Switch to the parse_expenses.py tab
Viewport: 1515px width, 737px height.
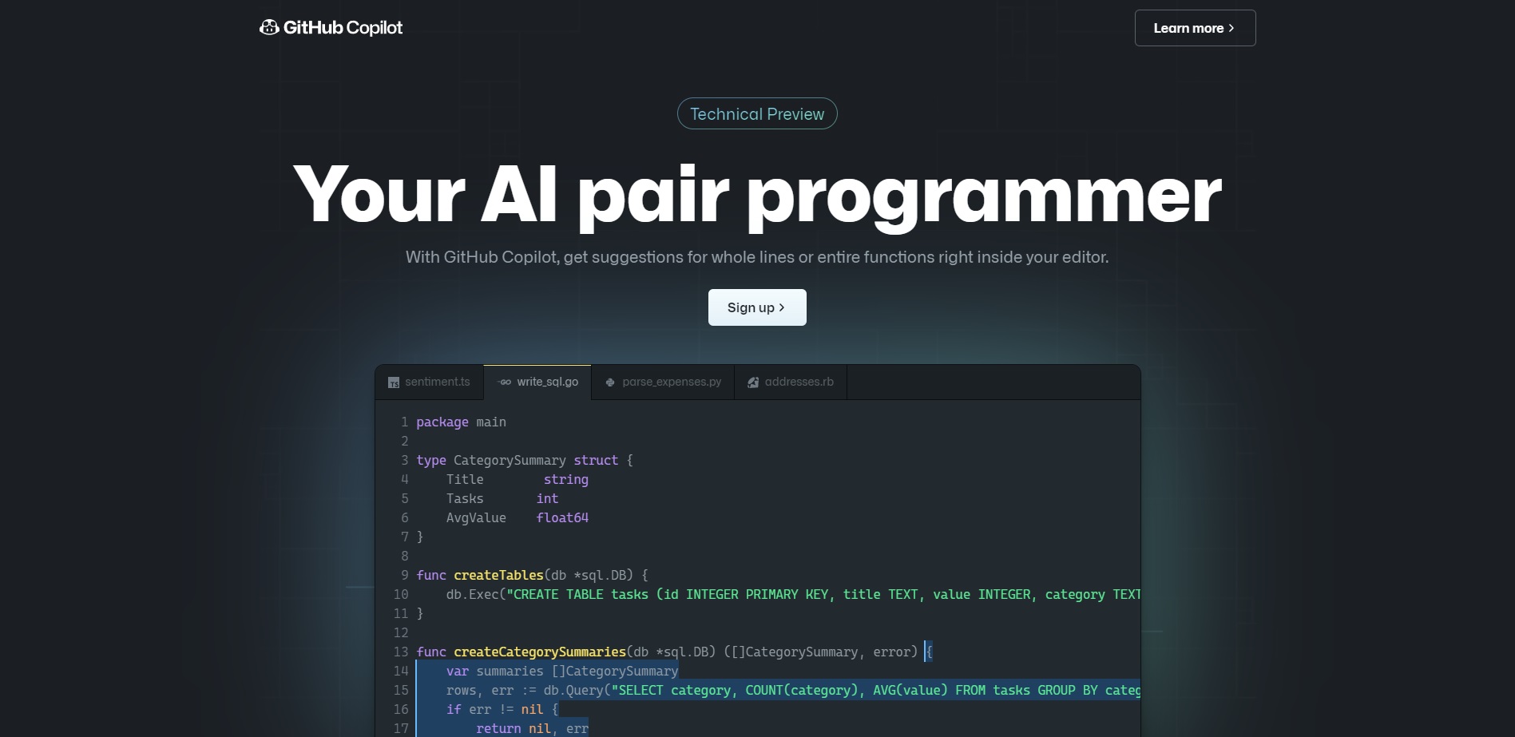click(x=663, y=382)
